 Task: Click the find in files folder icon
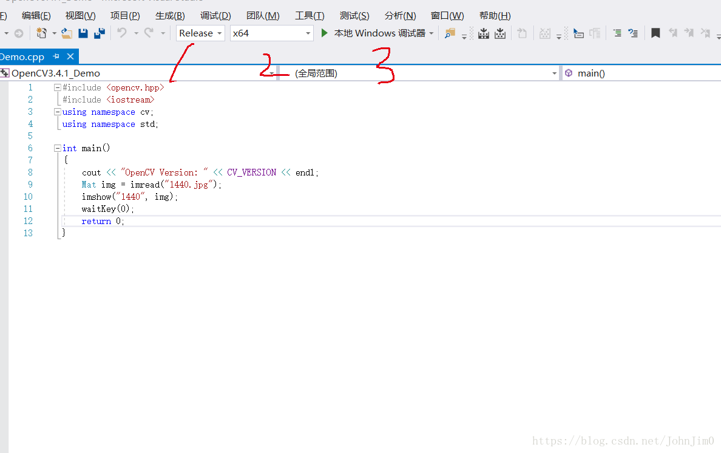450,33
